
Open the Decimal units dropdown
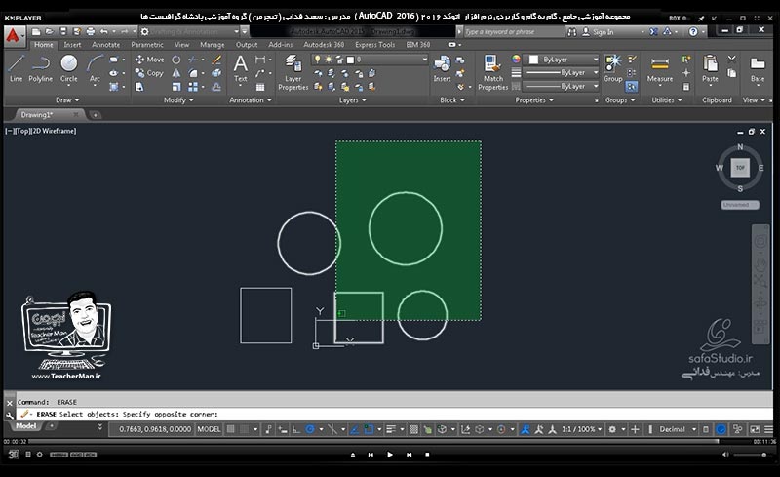pyautogui.click(x=678, y=429)
